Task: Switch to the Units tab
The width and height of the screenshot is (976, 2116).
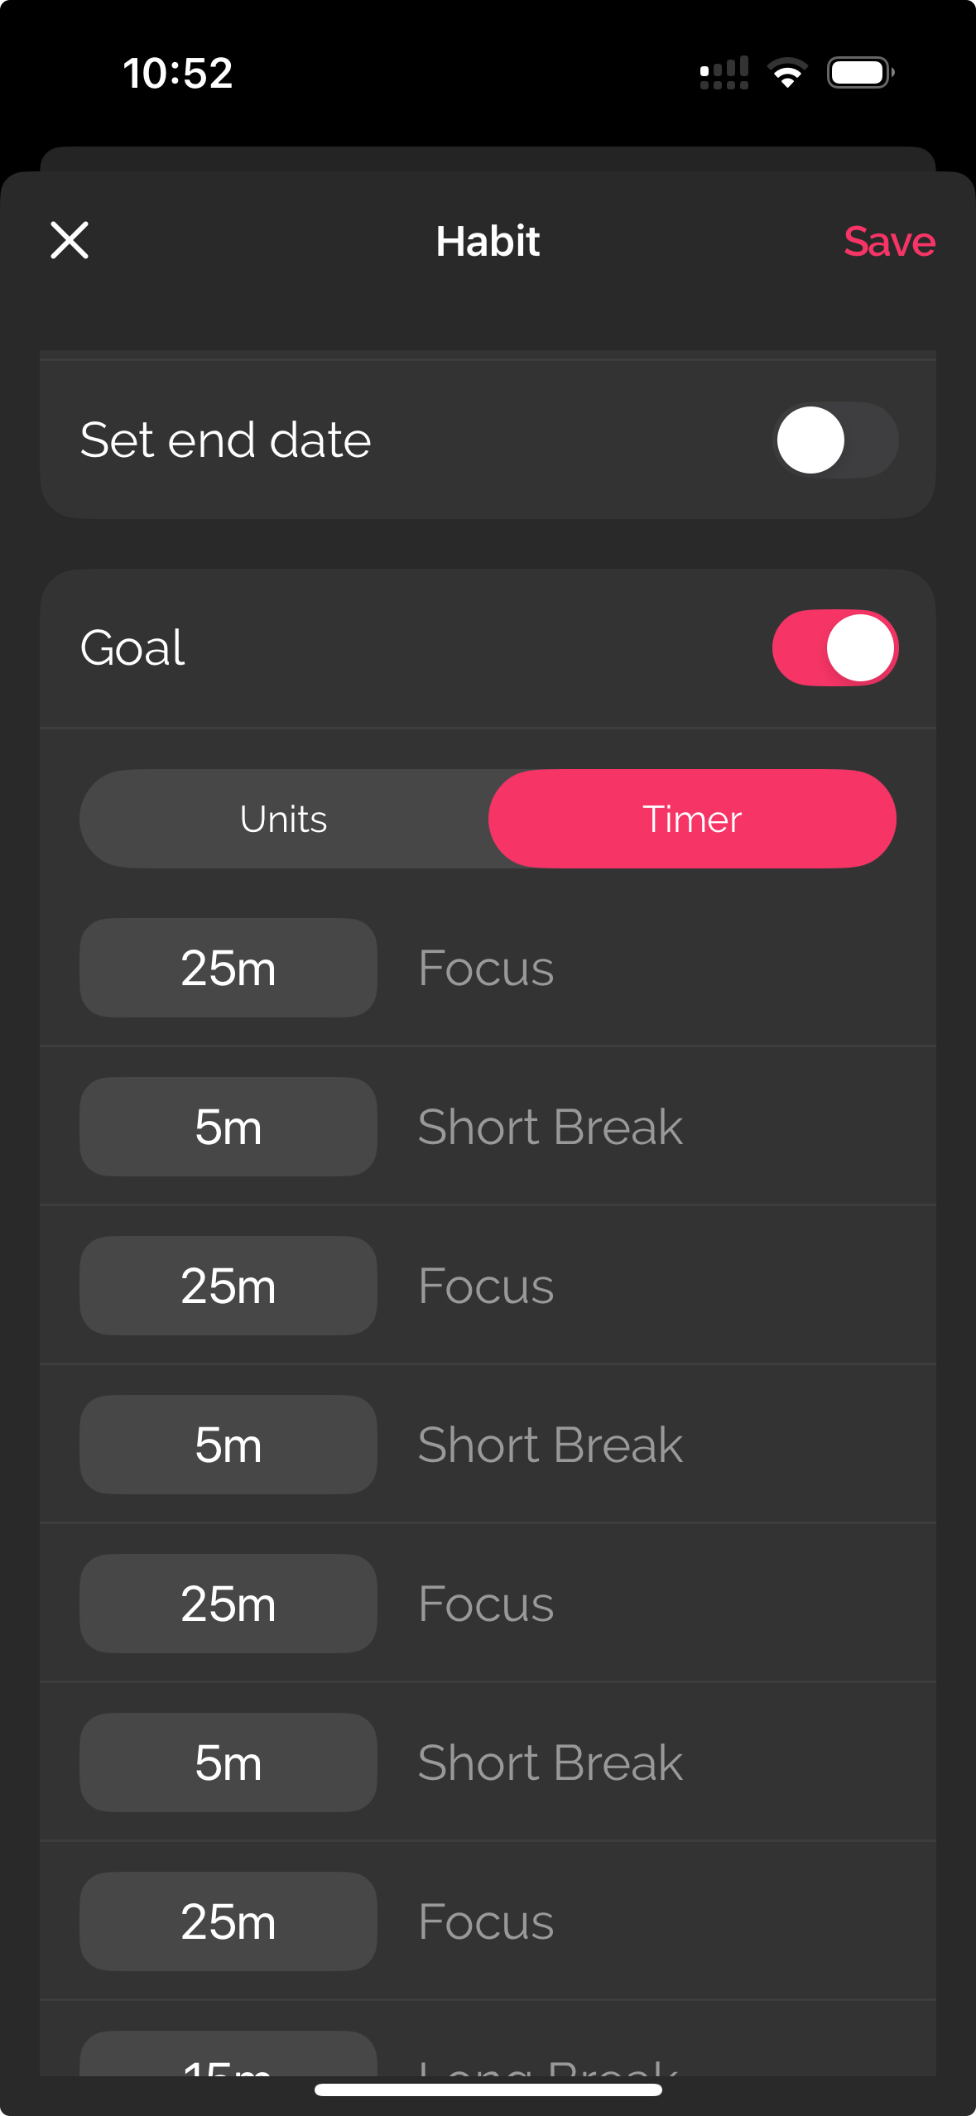Action: [x=284, y=819]
